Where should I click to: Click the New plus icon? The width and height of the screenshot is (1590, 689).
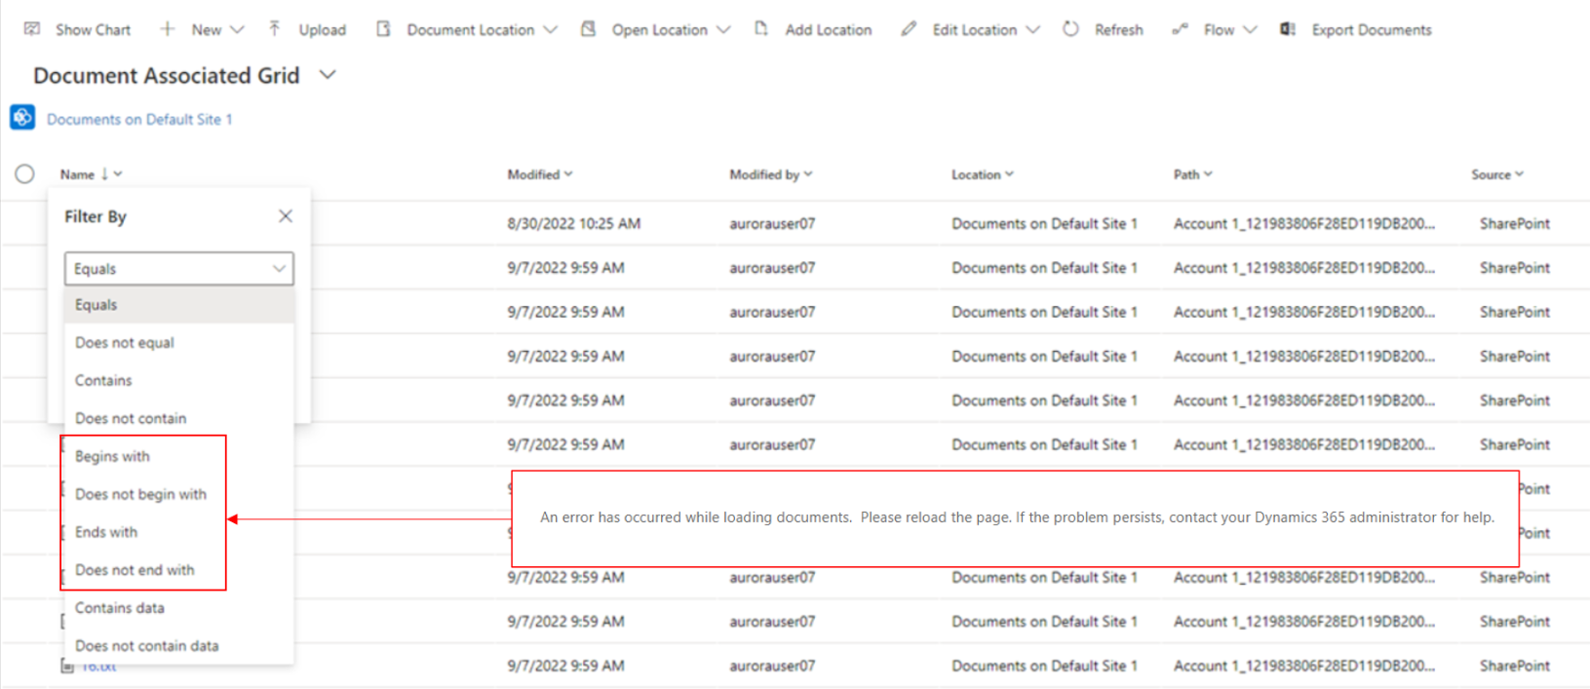tap(168, 29)
